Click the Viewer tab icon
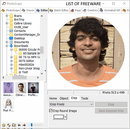 click(x=23, y=10)
